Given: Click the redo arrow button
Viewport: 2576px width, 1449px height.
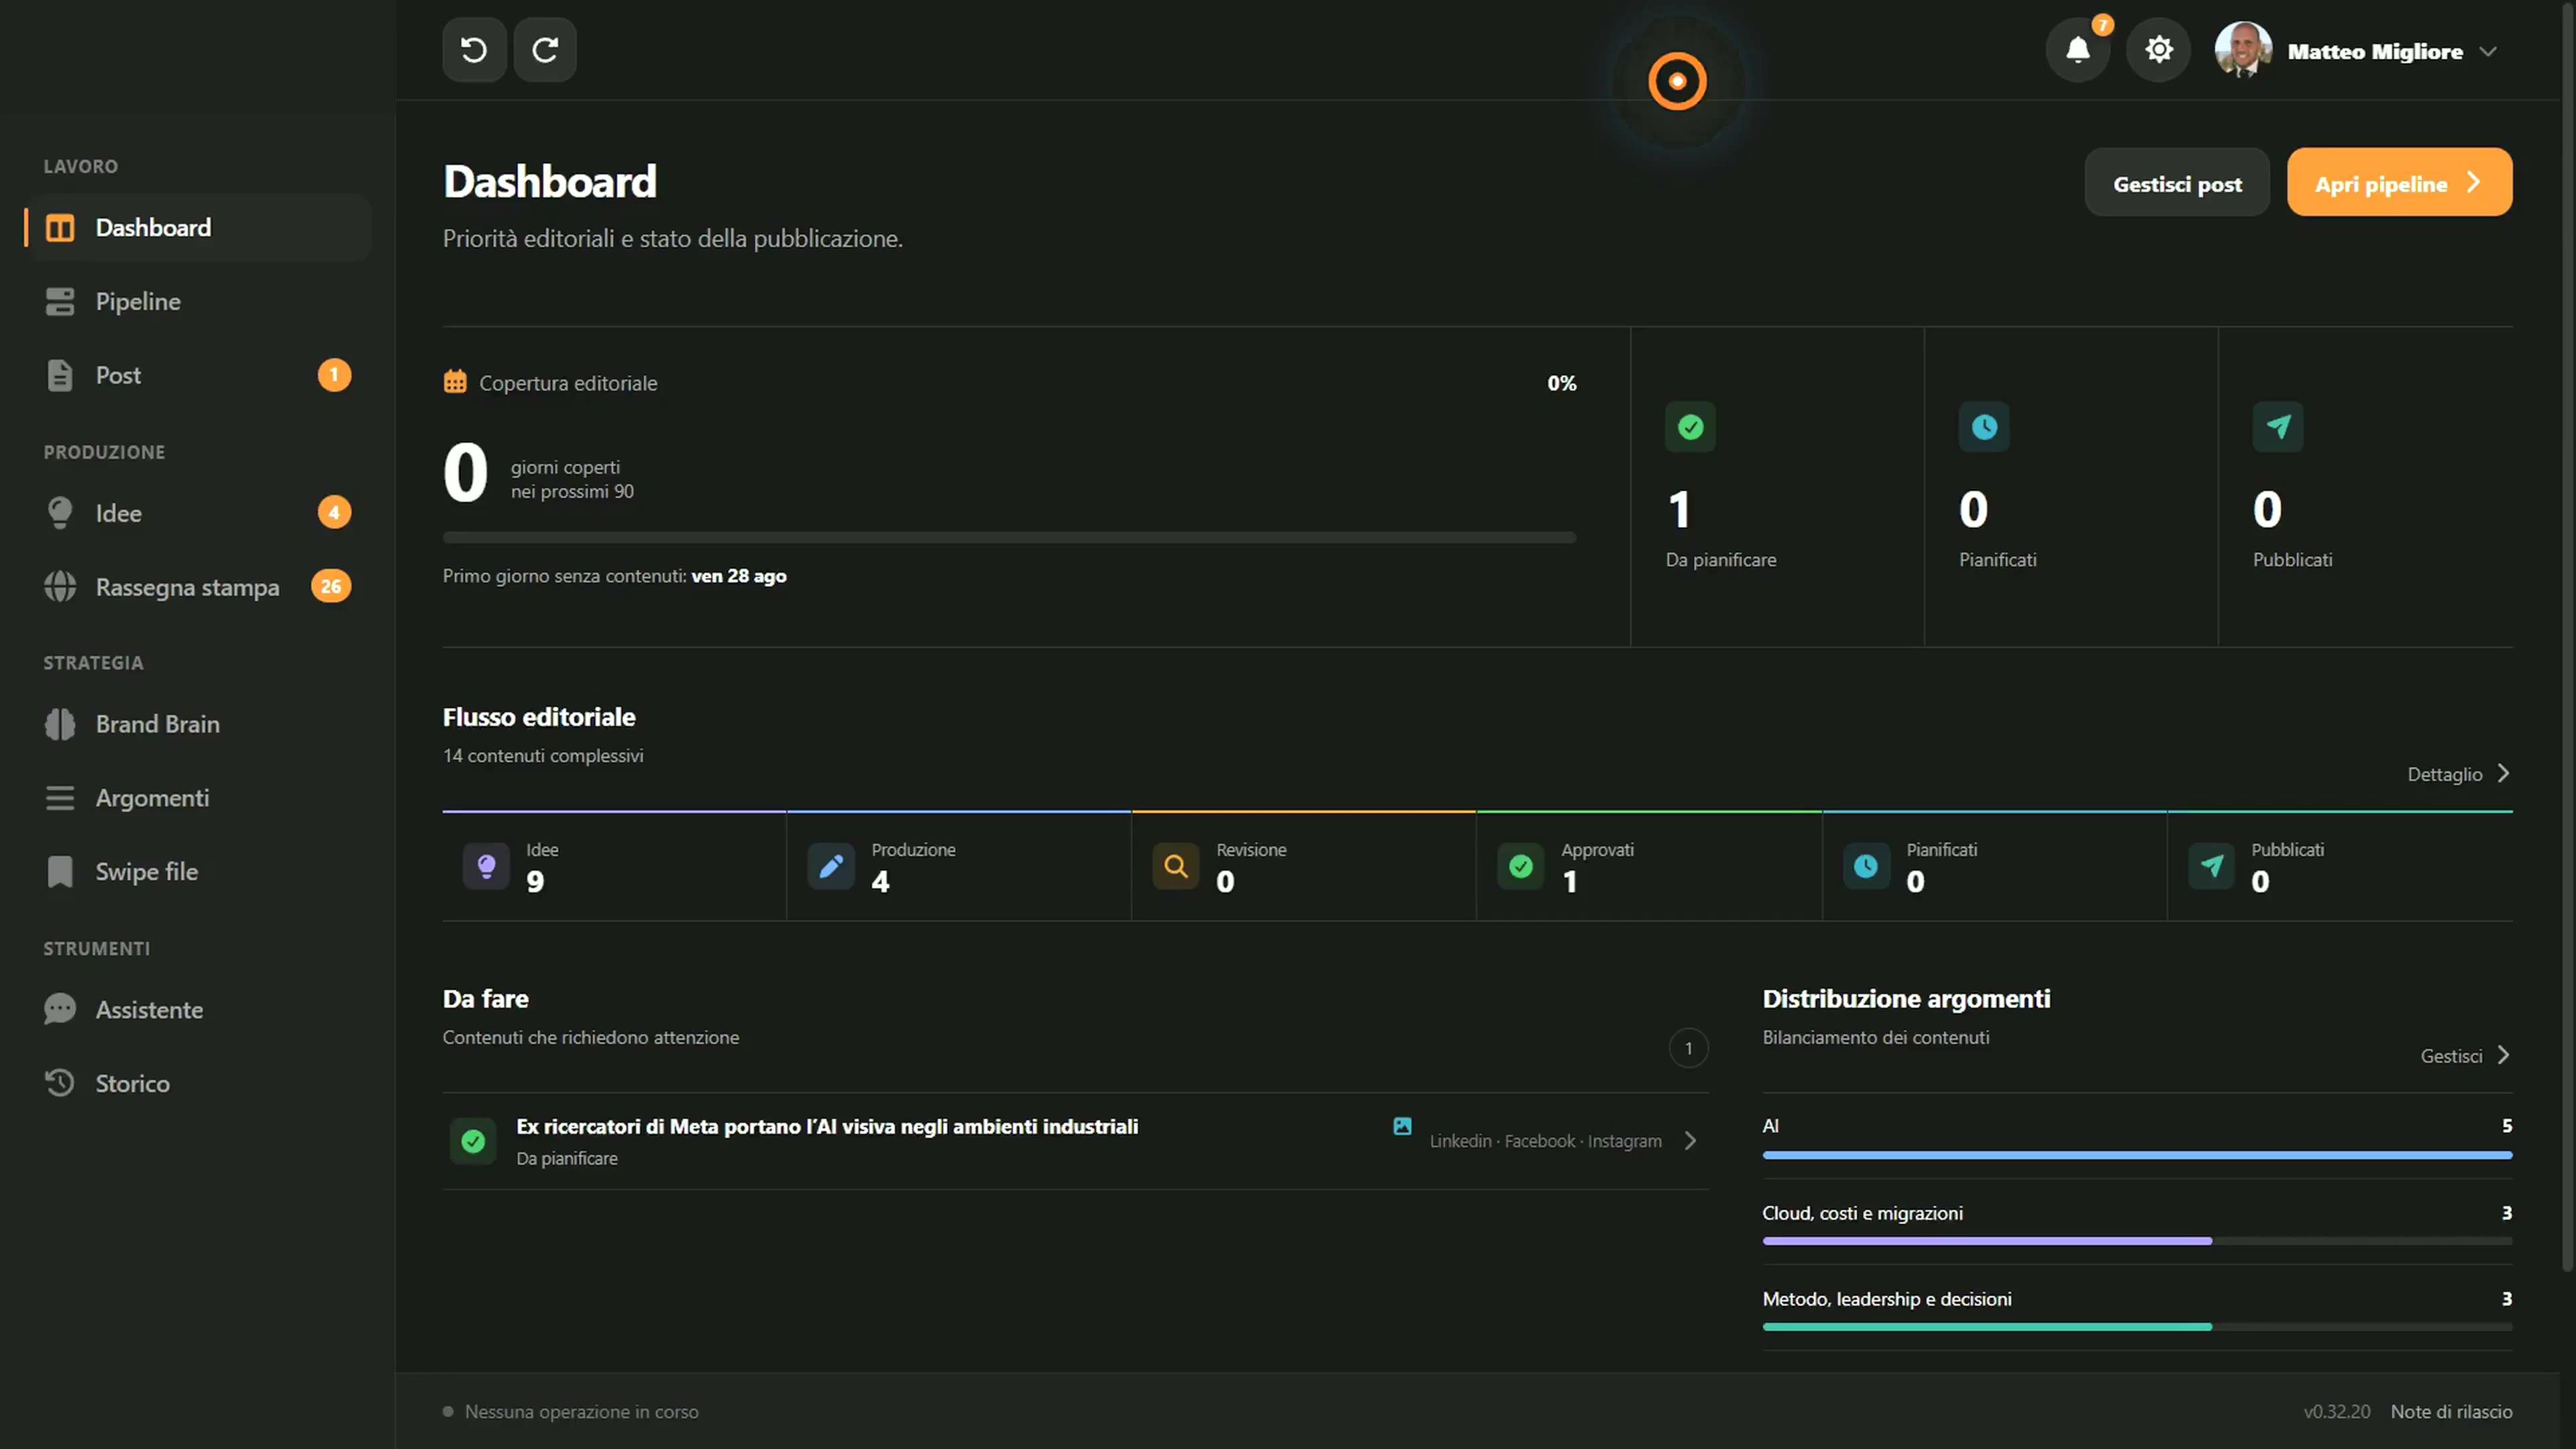Looking at the screenshot, I should click(x=545, y=50).
